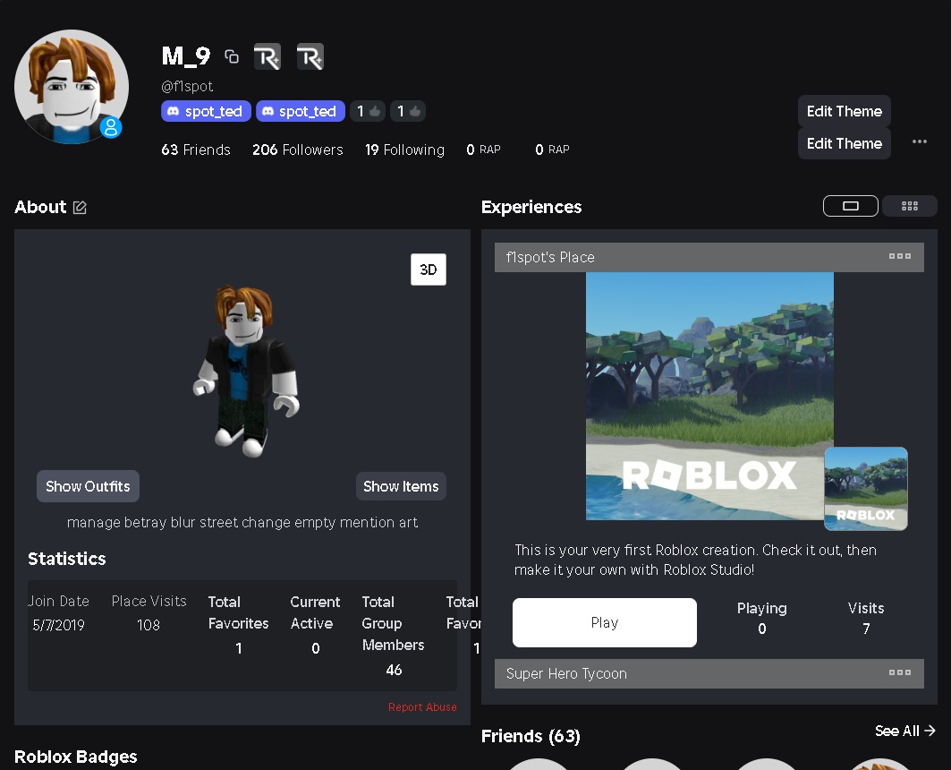The width and height of the screenshot is (951, 770).
Task: Click the Experiences heading
Action: click(x=531, y=207)
